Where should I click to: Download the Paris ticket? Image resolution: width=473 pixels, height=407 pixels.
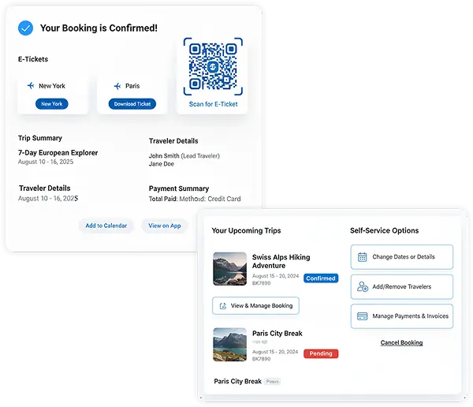(x=132, y=104)
